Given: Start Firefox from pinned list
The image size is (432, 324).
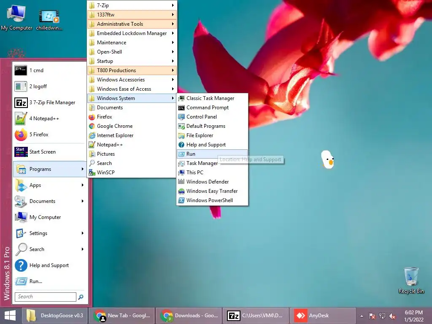Looking at the screenshot, I should 49,135.
